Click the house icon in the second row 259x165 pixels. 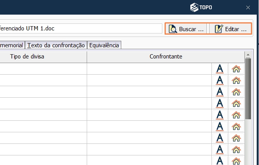(x=236, y=80)
